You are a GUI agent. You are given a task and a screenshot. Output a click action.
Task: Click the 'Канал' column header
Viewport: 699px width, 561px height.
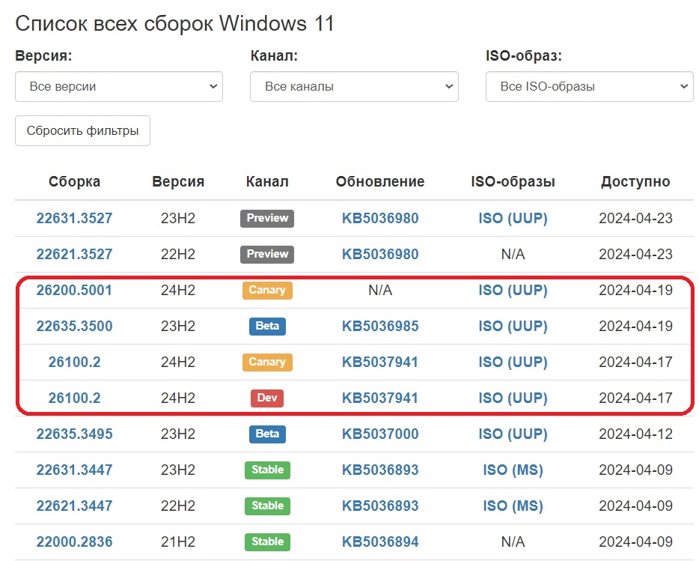(x=267, y=182)
